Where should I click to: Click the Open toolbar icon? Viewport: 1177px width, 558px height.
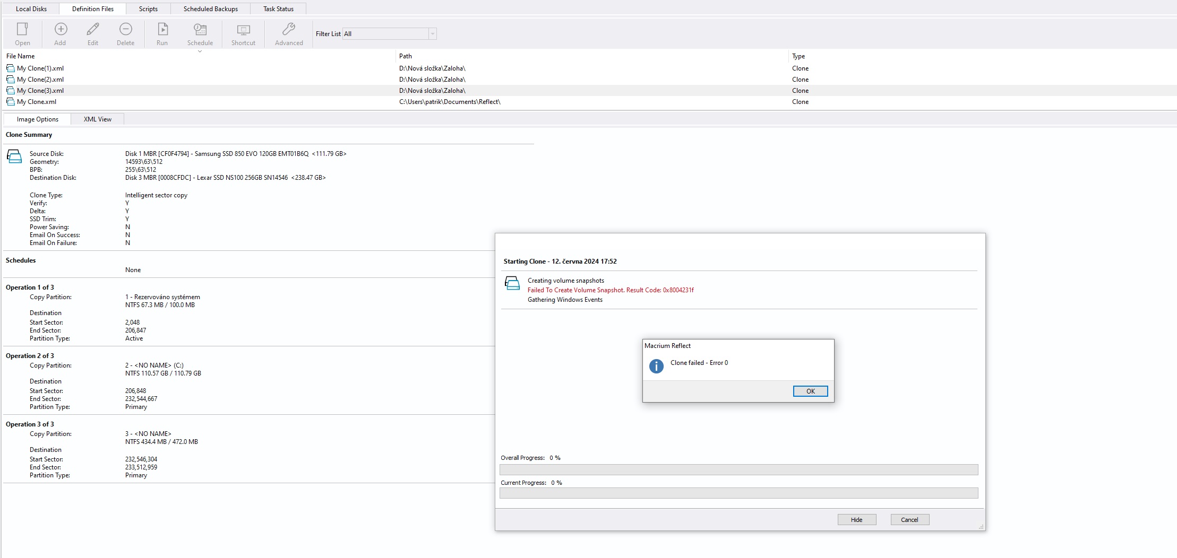coord(22,29)
